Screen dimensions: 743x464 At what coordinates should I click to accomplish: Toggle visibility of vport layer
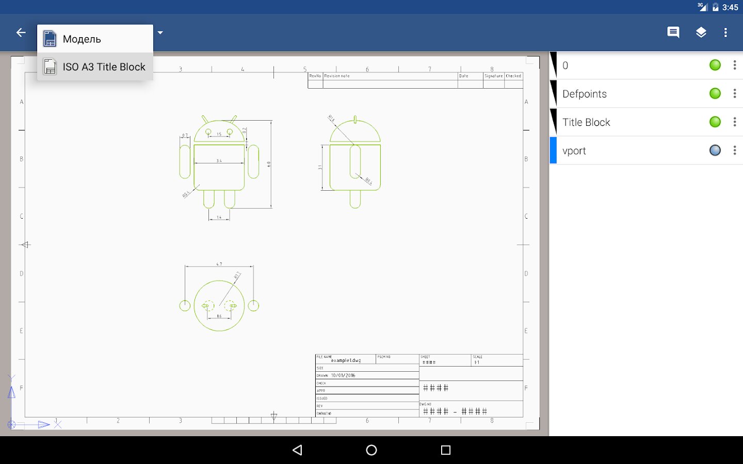[715, 150]
